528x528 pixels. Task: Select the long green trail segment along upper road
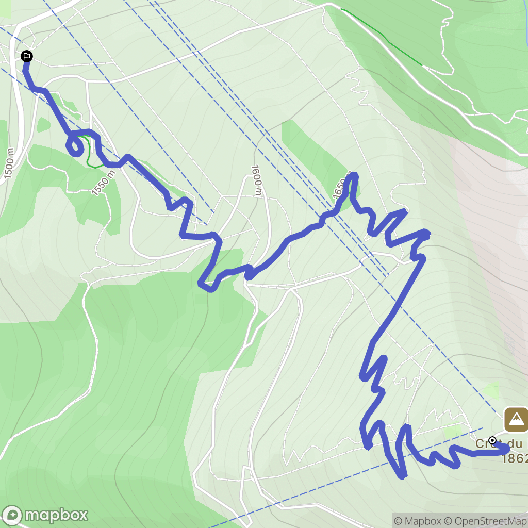tap(382, 37)
